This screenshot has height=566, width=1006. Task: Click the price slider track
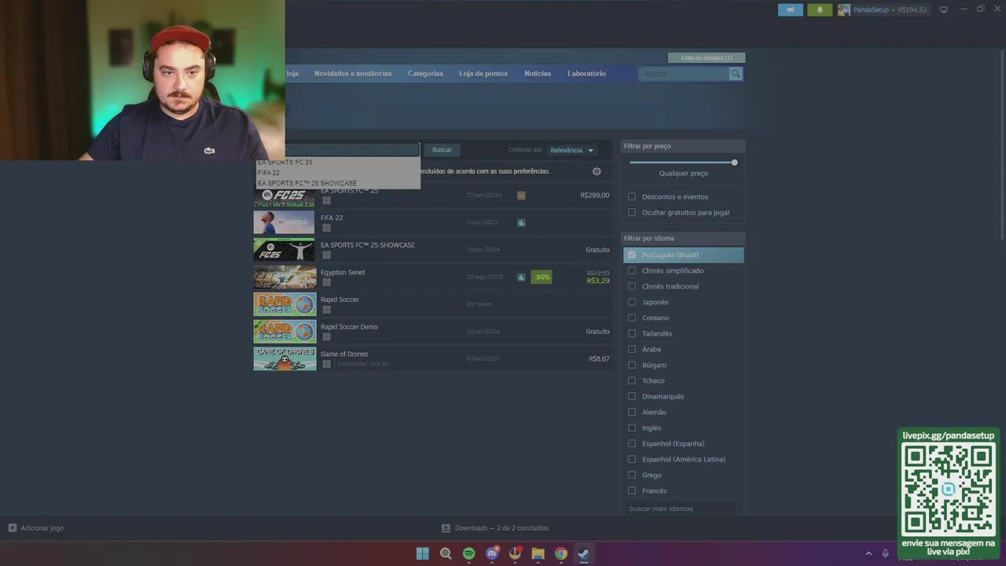point(681,163)
